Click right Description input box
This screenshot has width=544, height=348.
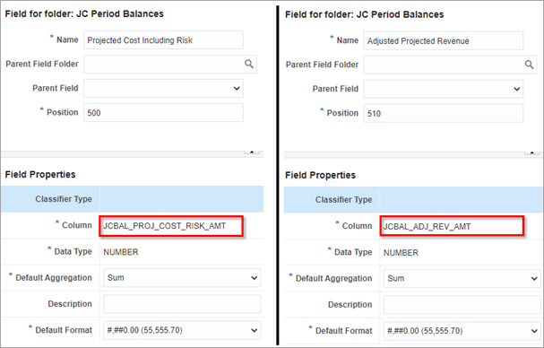(462, 305)
